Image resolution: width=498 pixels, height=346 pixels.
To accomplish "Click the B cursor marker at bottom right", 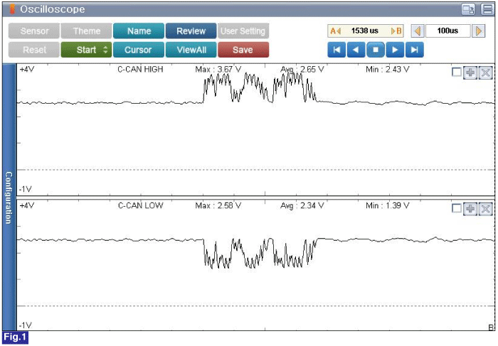I will pyautogui.click(x=491, y=328).
